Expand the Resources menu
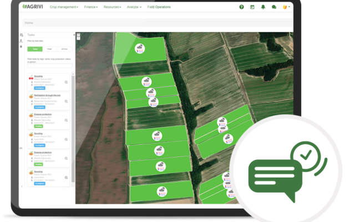Viewport: 355px width, 222px height. [x=112, y=7]
